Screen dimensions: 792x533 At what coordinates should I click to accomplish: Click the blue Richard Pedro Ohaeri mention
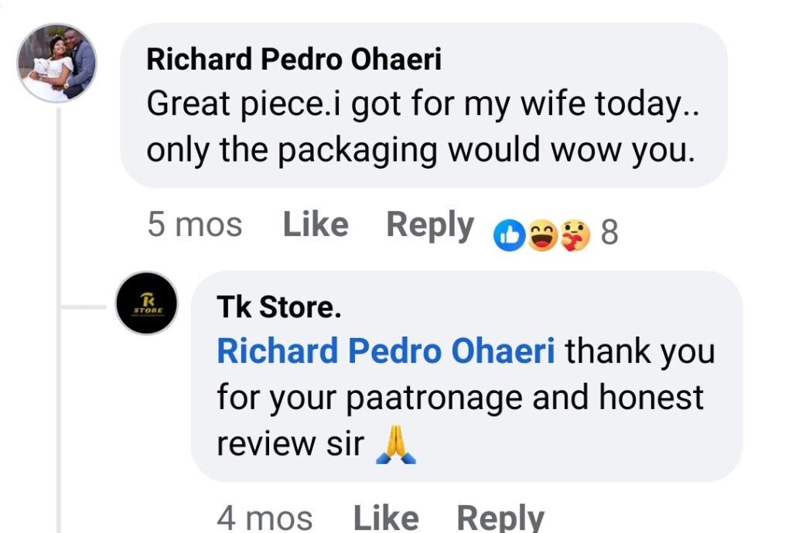pyautogui.click(x=385, y=351)
